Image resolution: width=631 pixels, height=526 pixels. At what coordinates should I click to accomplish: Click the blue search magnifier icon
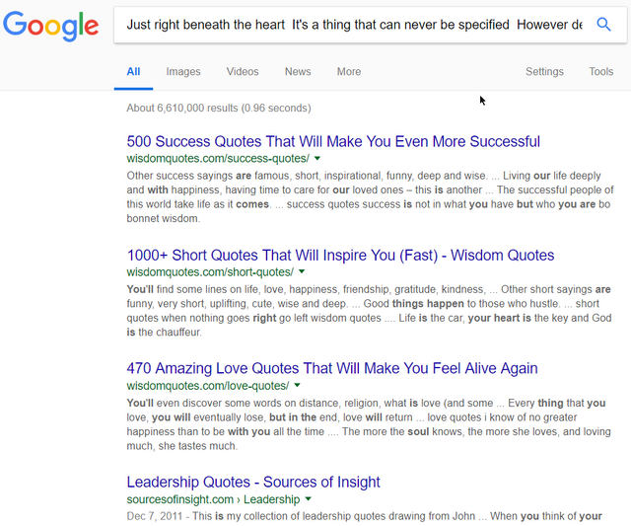point(603,25)
